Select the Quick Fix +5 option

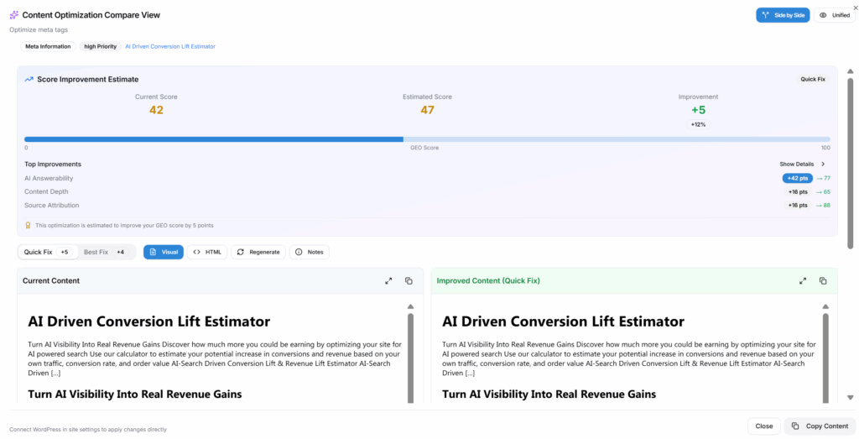[x=48, y=252]
